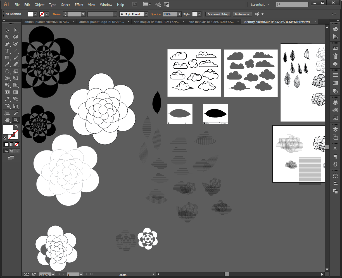The height and width of the screenshot is (278, 342).
Task: Open the Layers panel icon
Action: (335, 129)
